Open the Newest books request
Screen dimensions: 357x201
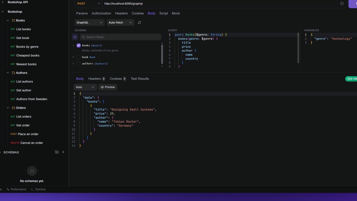(x=23, y=64)
